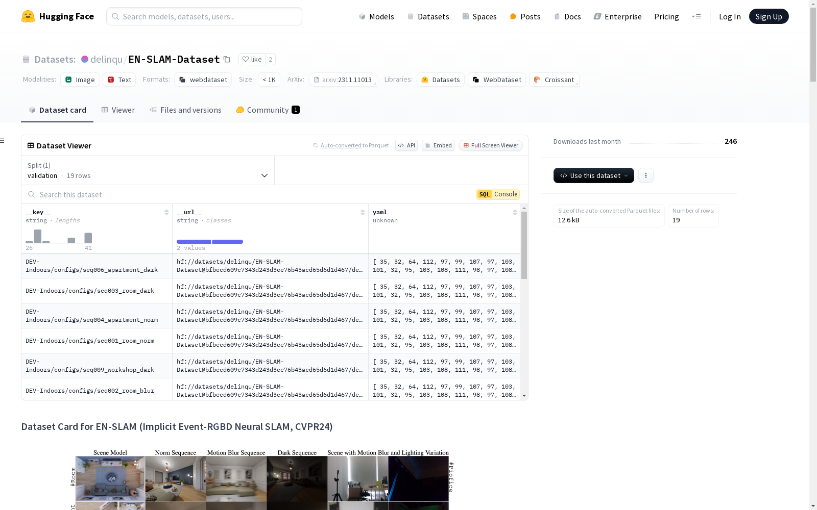Click the dataset overview figure image
817x510 pixels.
click(261, 479)
